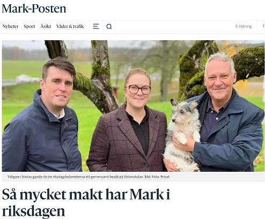Go home via the Mark-Posten logo
Viewport: 265px width, 219px height.
(x=34, y=9)
